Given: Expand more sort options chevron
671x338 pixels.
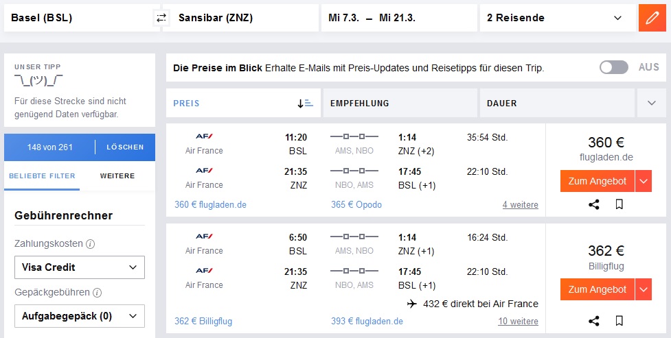Looking at the screenshot, I should [x=652, y=103].
